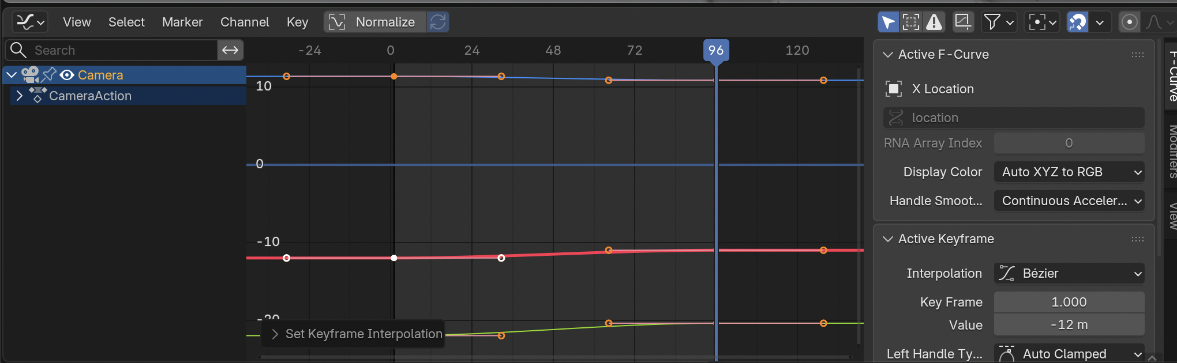Click the -24 mark on frame ruler
The image size is (1177, 363).
(309, 51)
